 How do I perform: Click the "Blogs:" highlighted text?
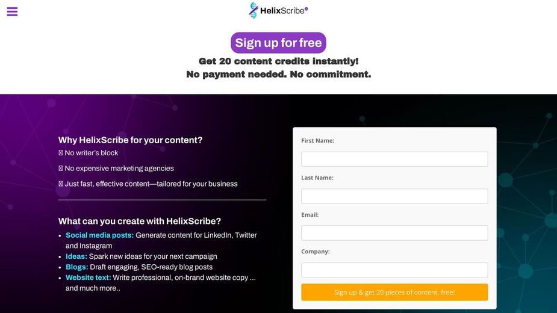[x=76, y=267]
